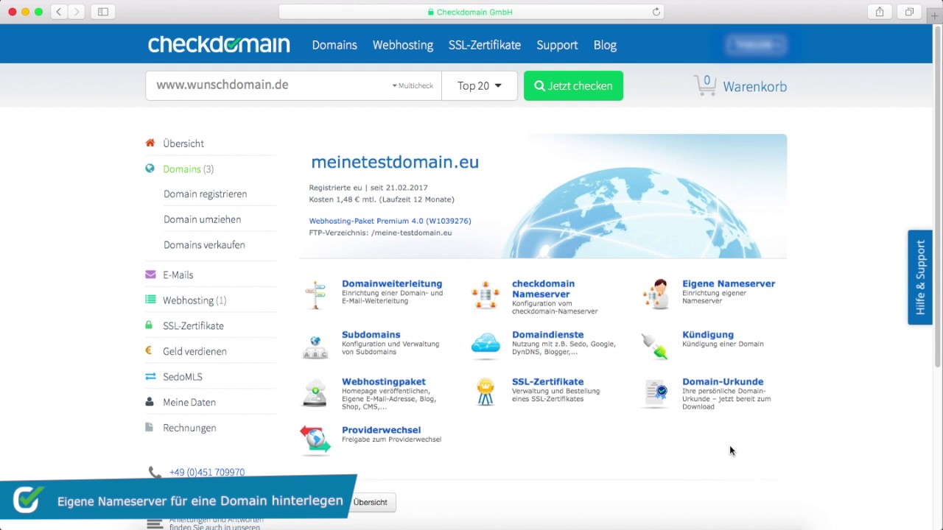Open the Domains menu in header
The image size is (943, 530).
click(x=334, y=45)
